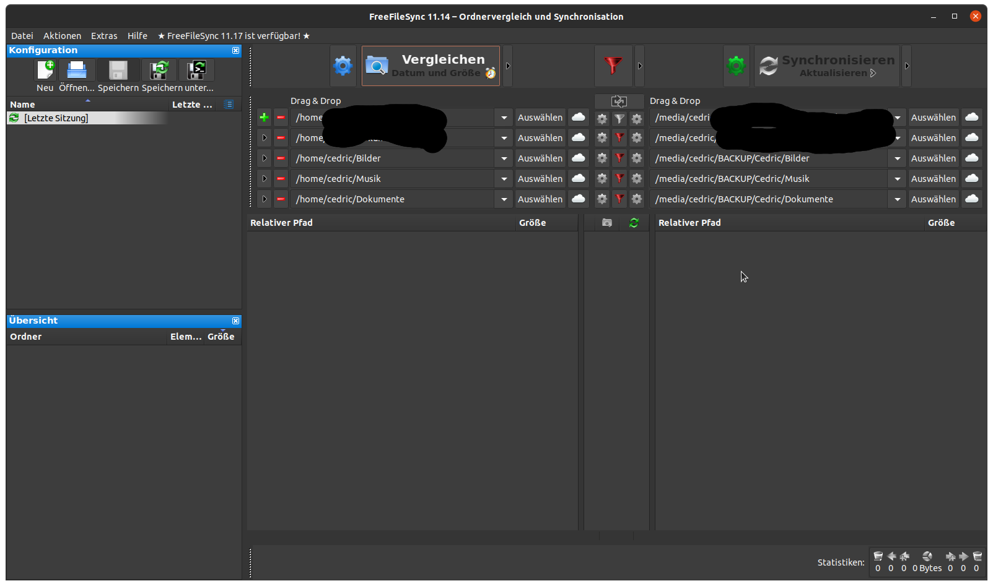This screenshot has height=586, width=993.
Task: Click the blue comparison settings gear
Action: coord(343,66)
